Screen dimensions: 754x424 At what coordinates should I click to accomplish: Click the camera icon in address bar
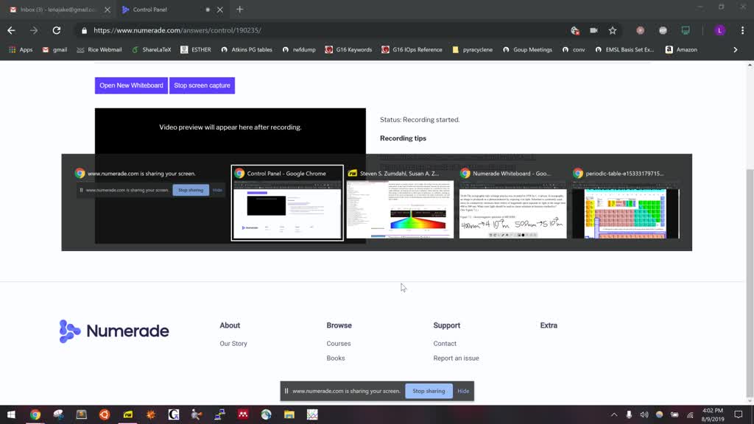click(x=593, y=30)
